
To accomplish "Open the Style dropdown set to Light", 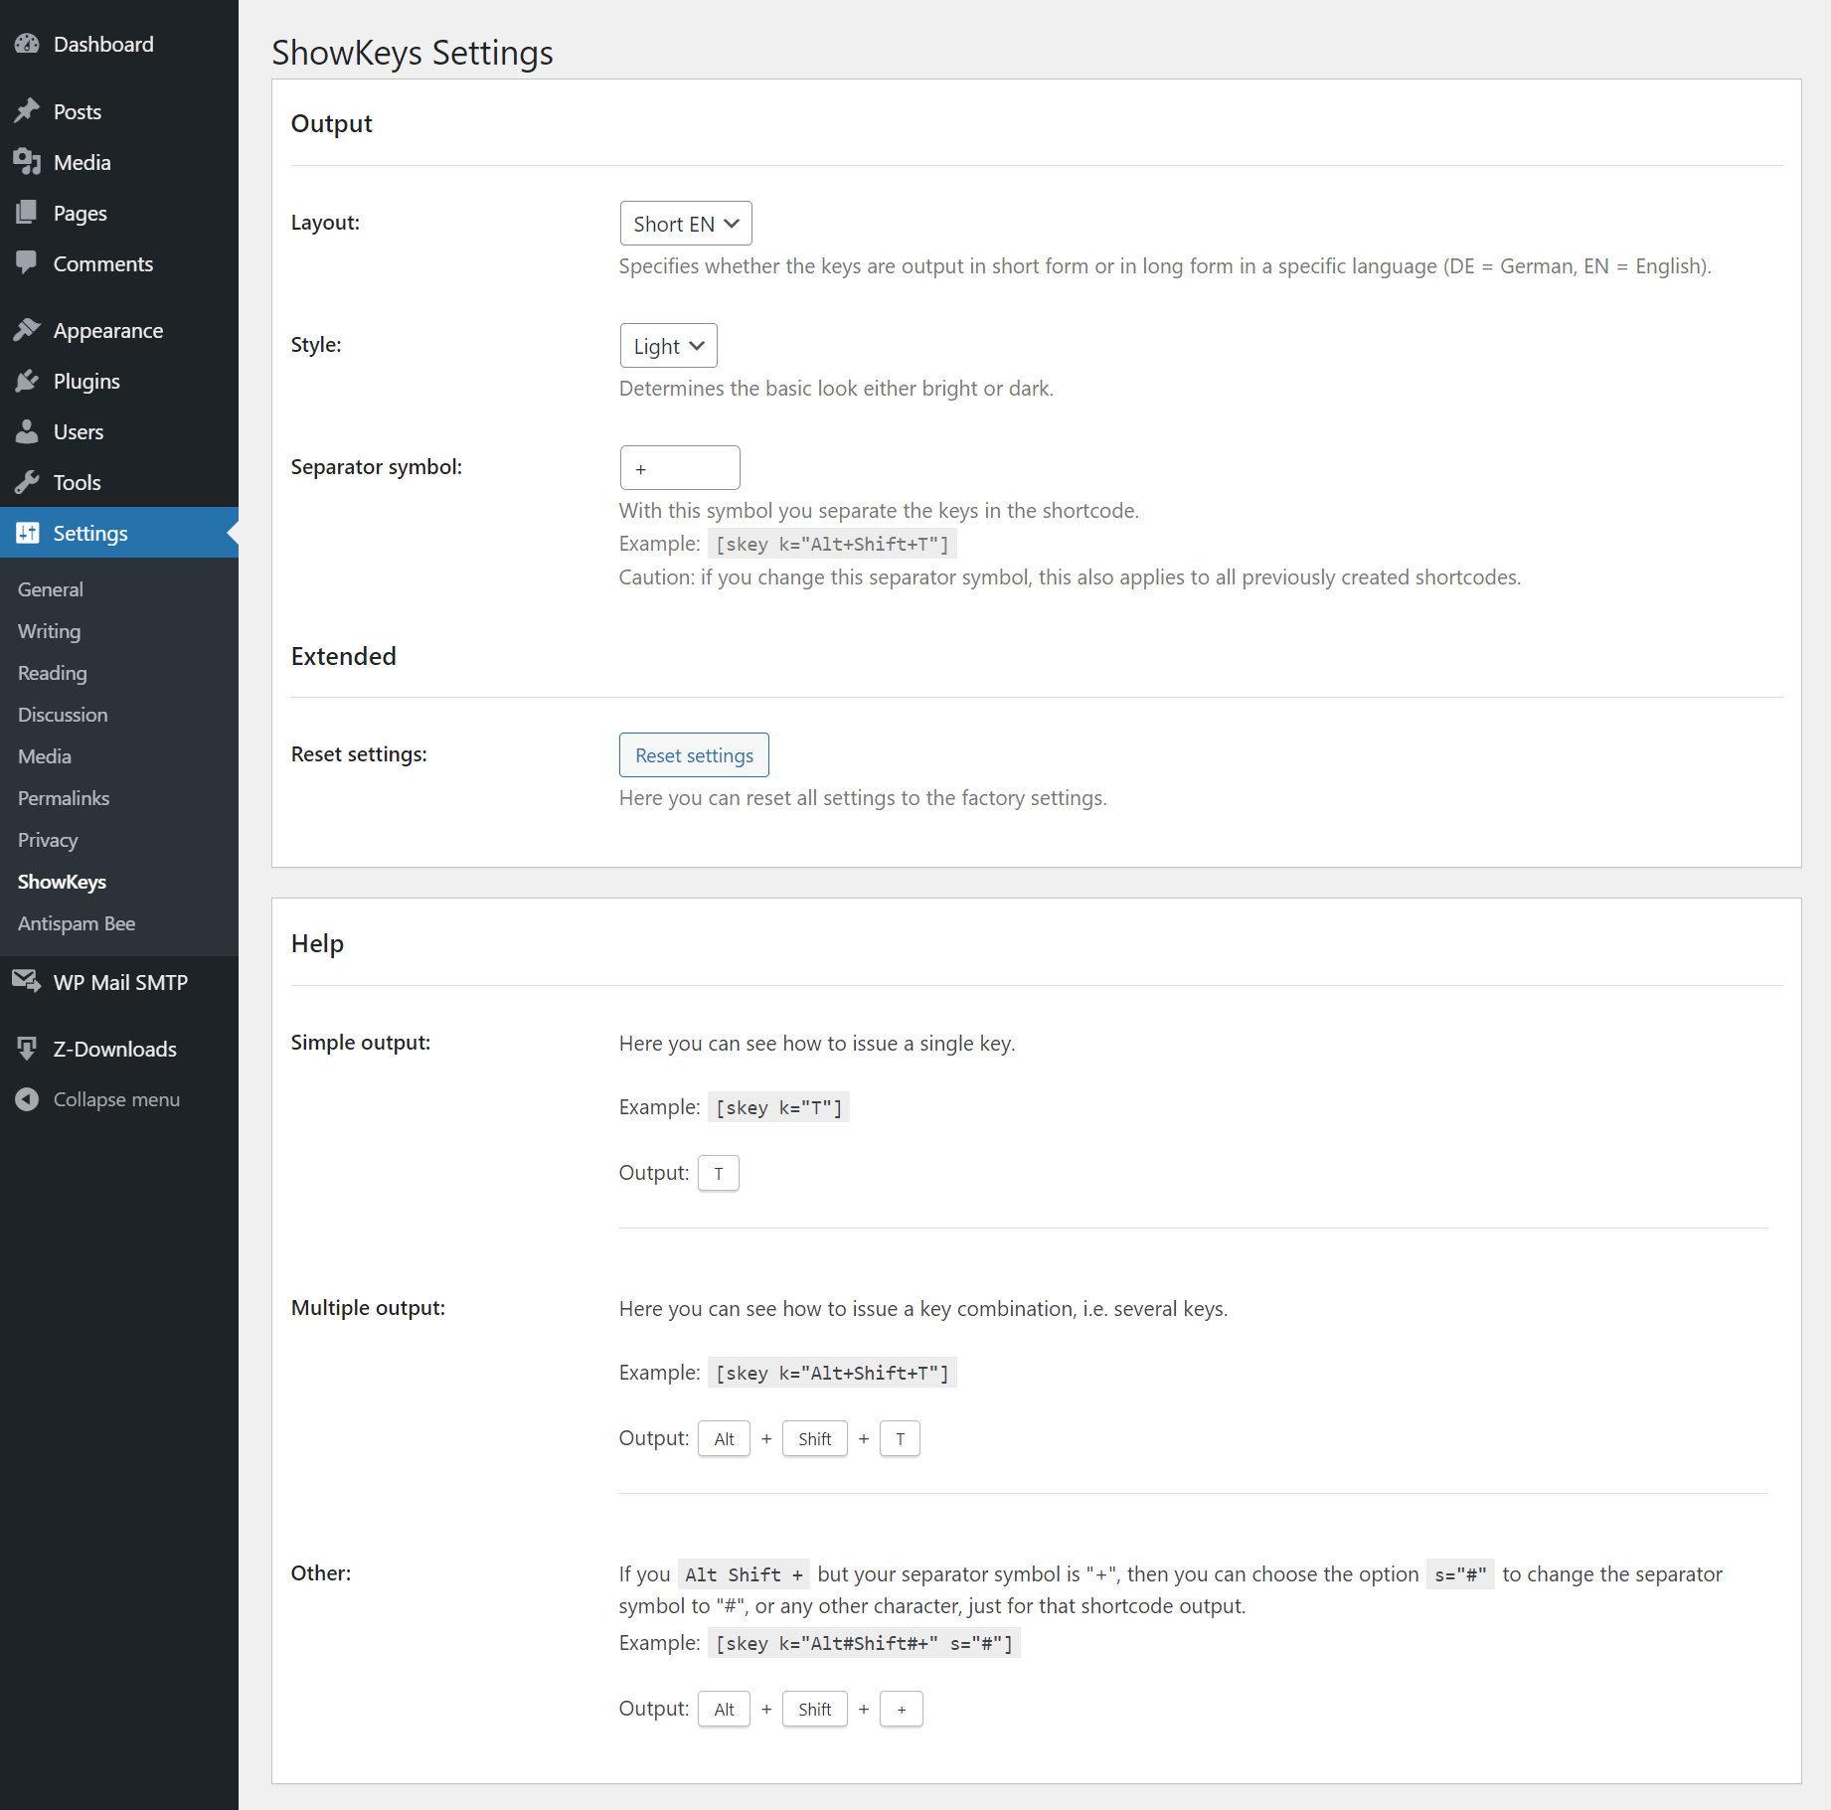I will [668, 346].
